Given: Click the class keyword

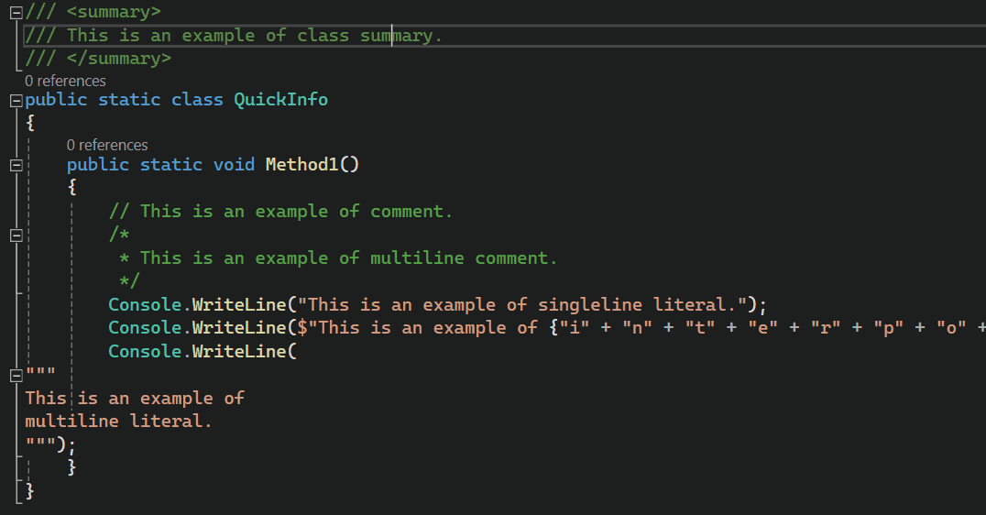Looking at the screenshot, I should point(197,99).
